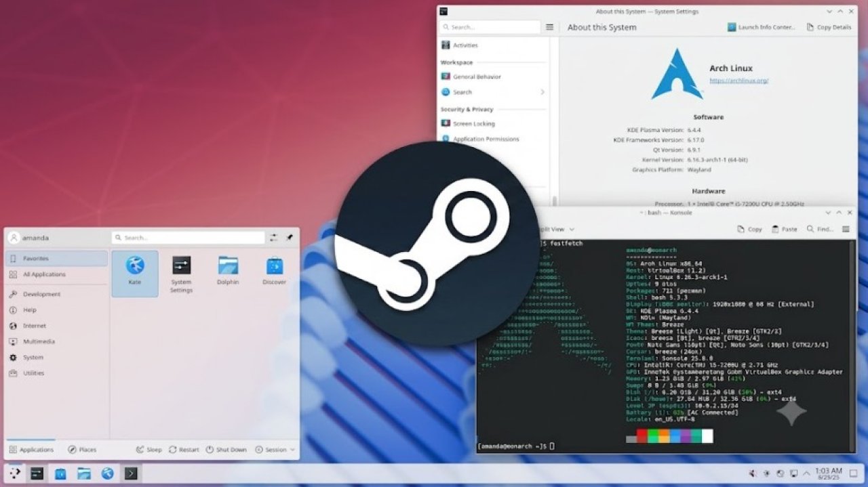Open Dolphin file manager from the taskbar
The image size is (868, 487).
(83, 473)
